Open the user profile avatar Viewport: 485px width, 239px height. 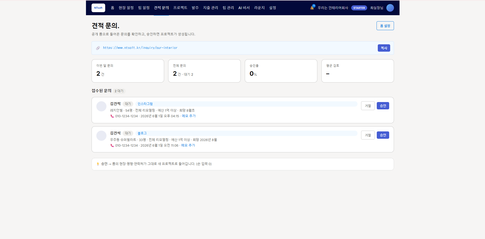point(390,8)
